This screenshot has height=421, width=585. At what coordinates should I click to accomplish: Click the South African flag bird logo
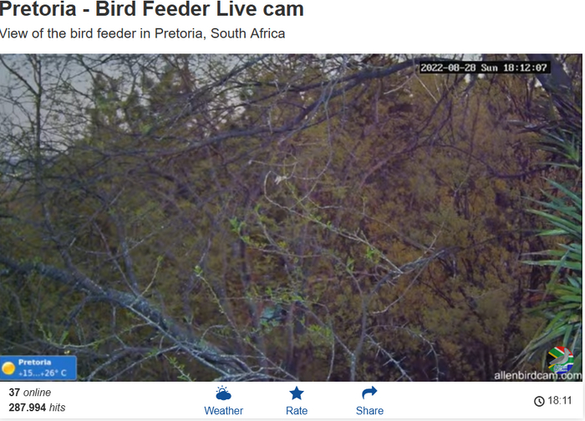[560, 359]
